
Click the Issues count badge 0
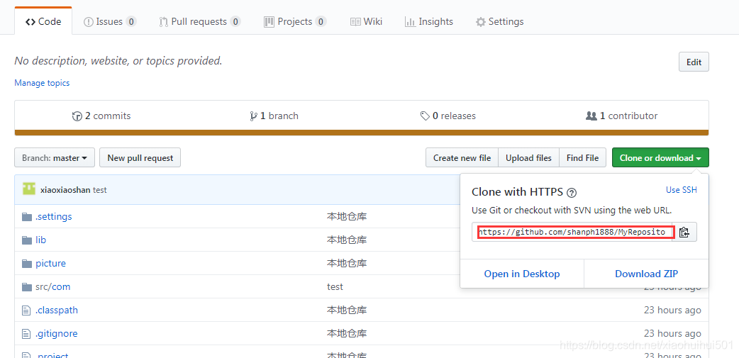click(x=131, y=22)
